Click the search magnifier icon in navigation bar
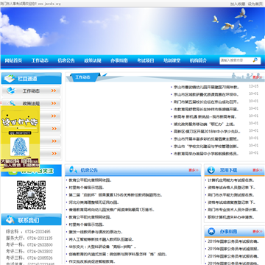 click(x=255, y=60)
